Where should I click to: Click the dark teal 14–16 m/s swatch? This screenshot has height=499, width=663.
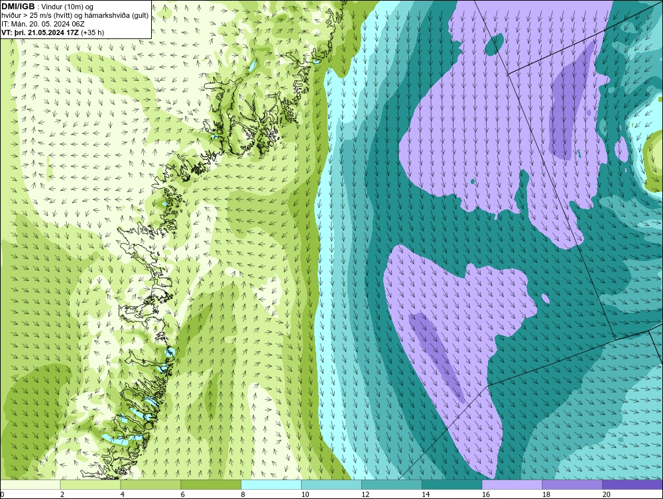click(452, 484)
